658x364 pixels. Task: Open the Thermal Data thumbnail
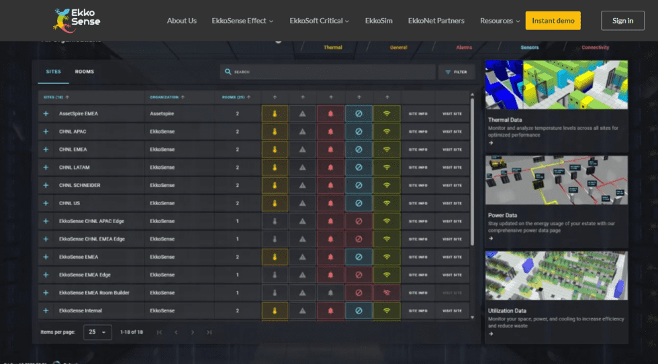[557, 84]
